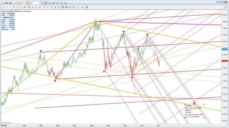
Task: Click the Close row in data box
Action: (8, 25)
